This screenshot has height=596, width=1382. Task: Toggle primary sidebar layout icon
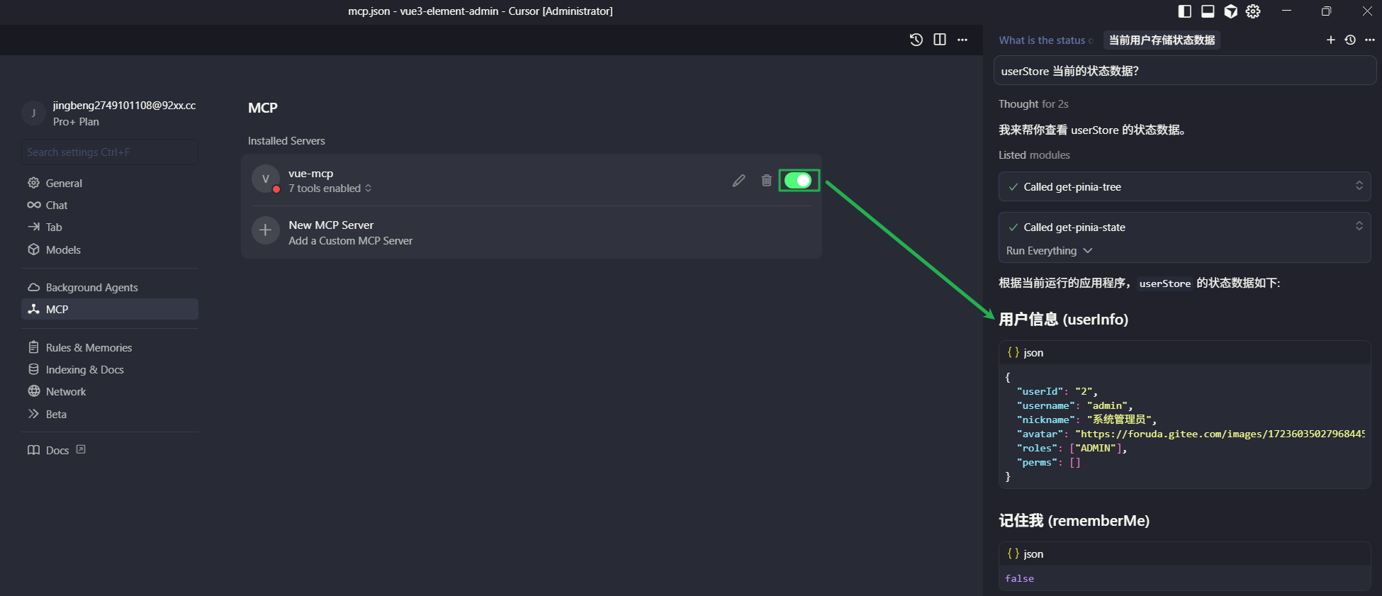click(x=1184, y=11)
